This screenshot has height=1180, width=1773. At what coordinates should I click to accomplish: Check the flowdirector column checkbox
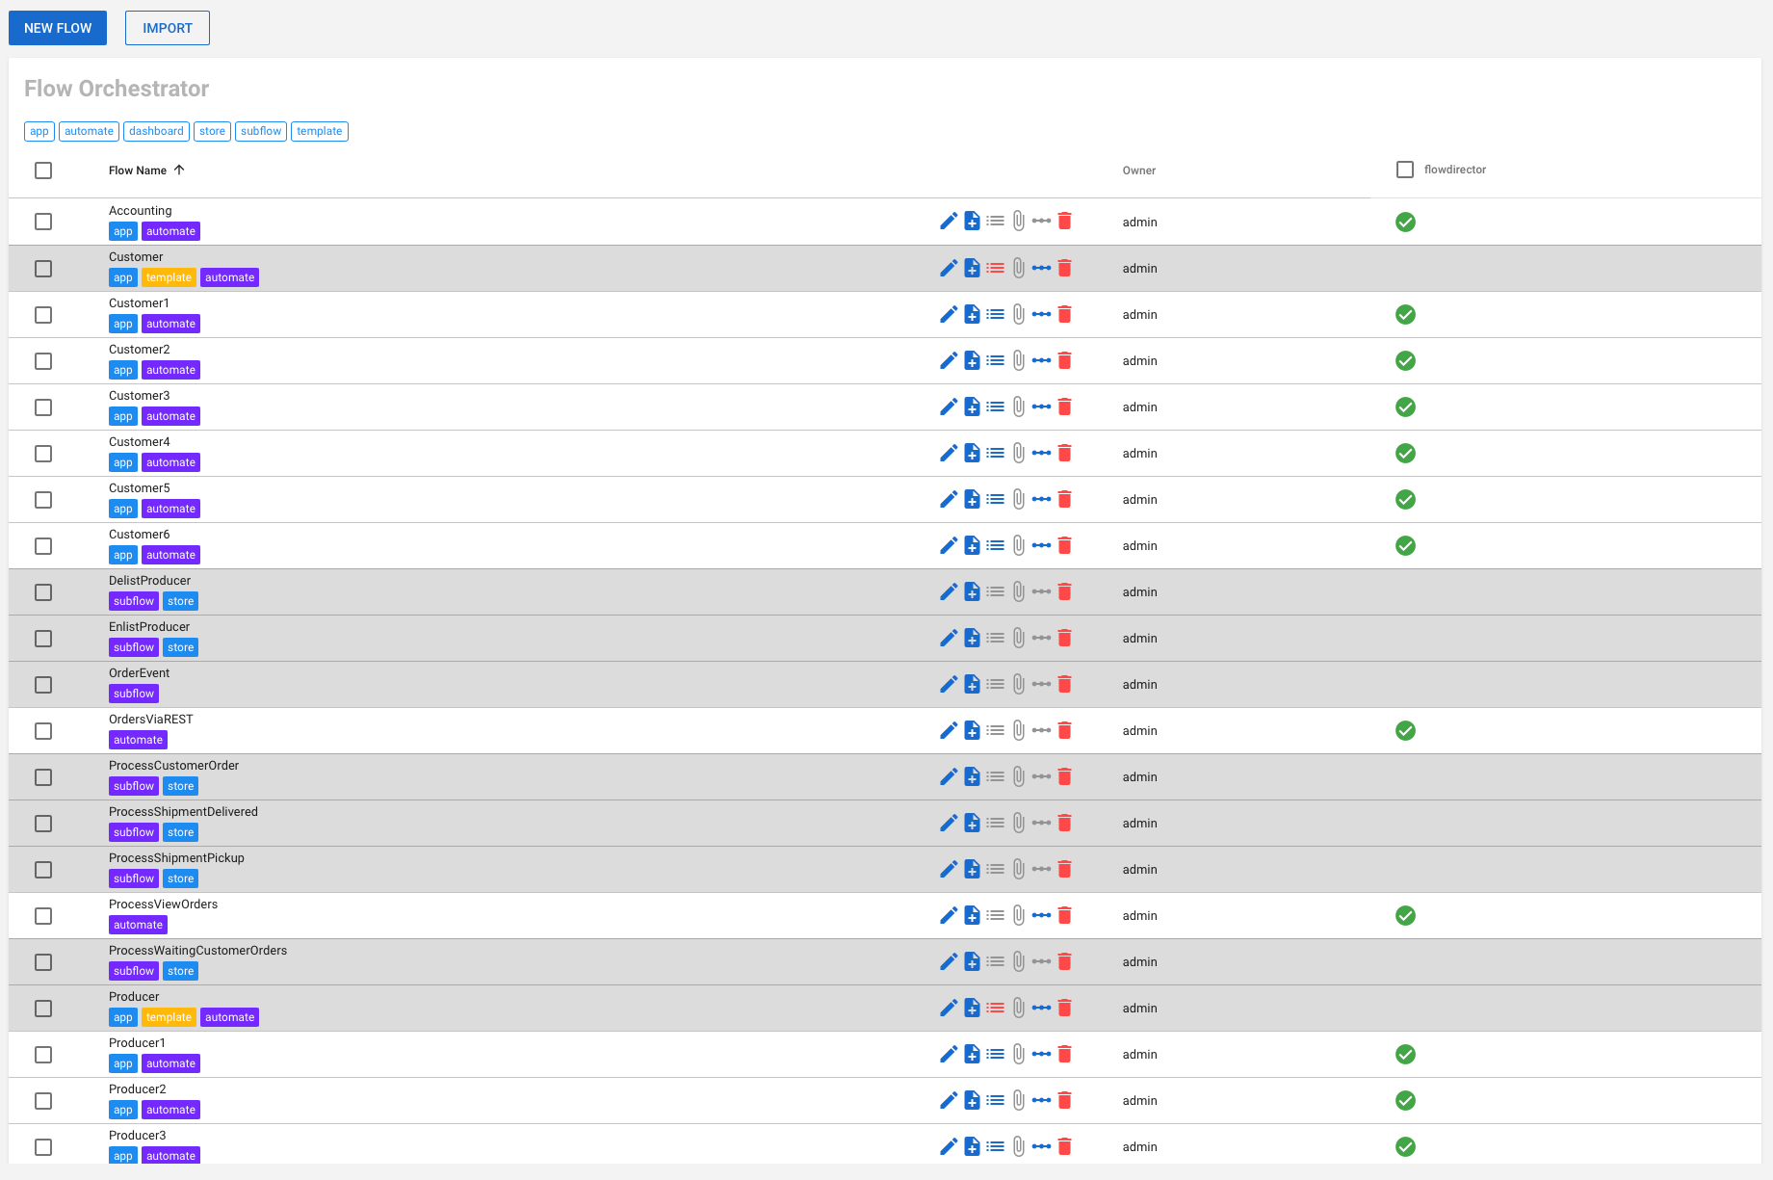pos(1405,170)
